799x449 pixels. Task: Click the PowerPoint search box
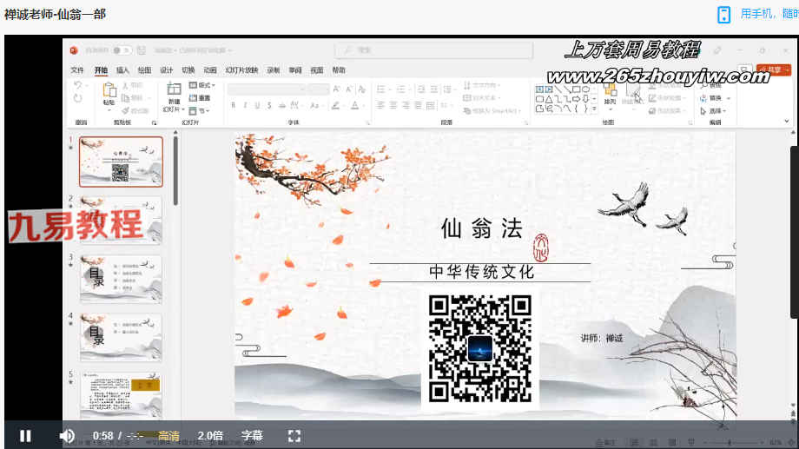click(x=433, y=50)
